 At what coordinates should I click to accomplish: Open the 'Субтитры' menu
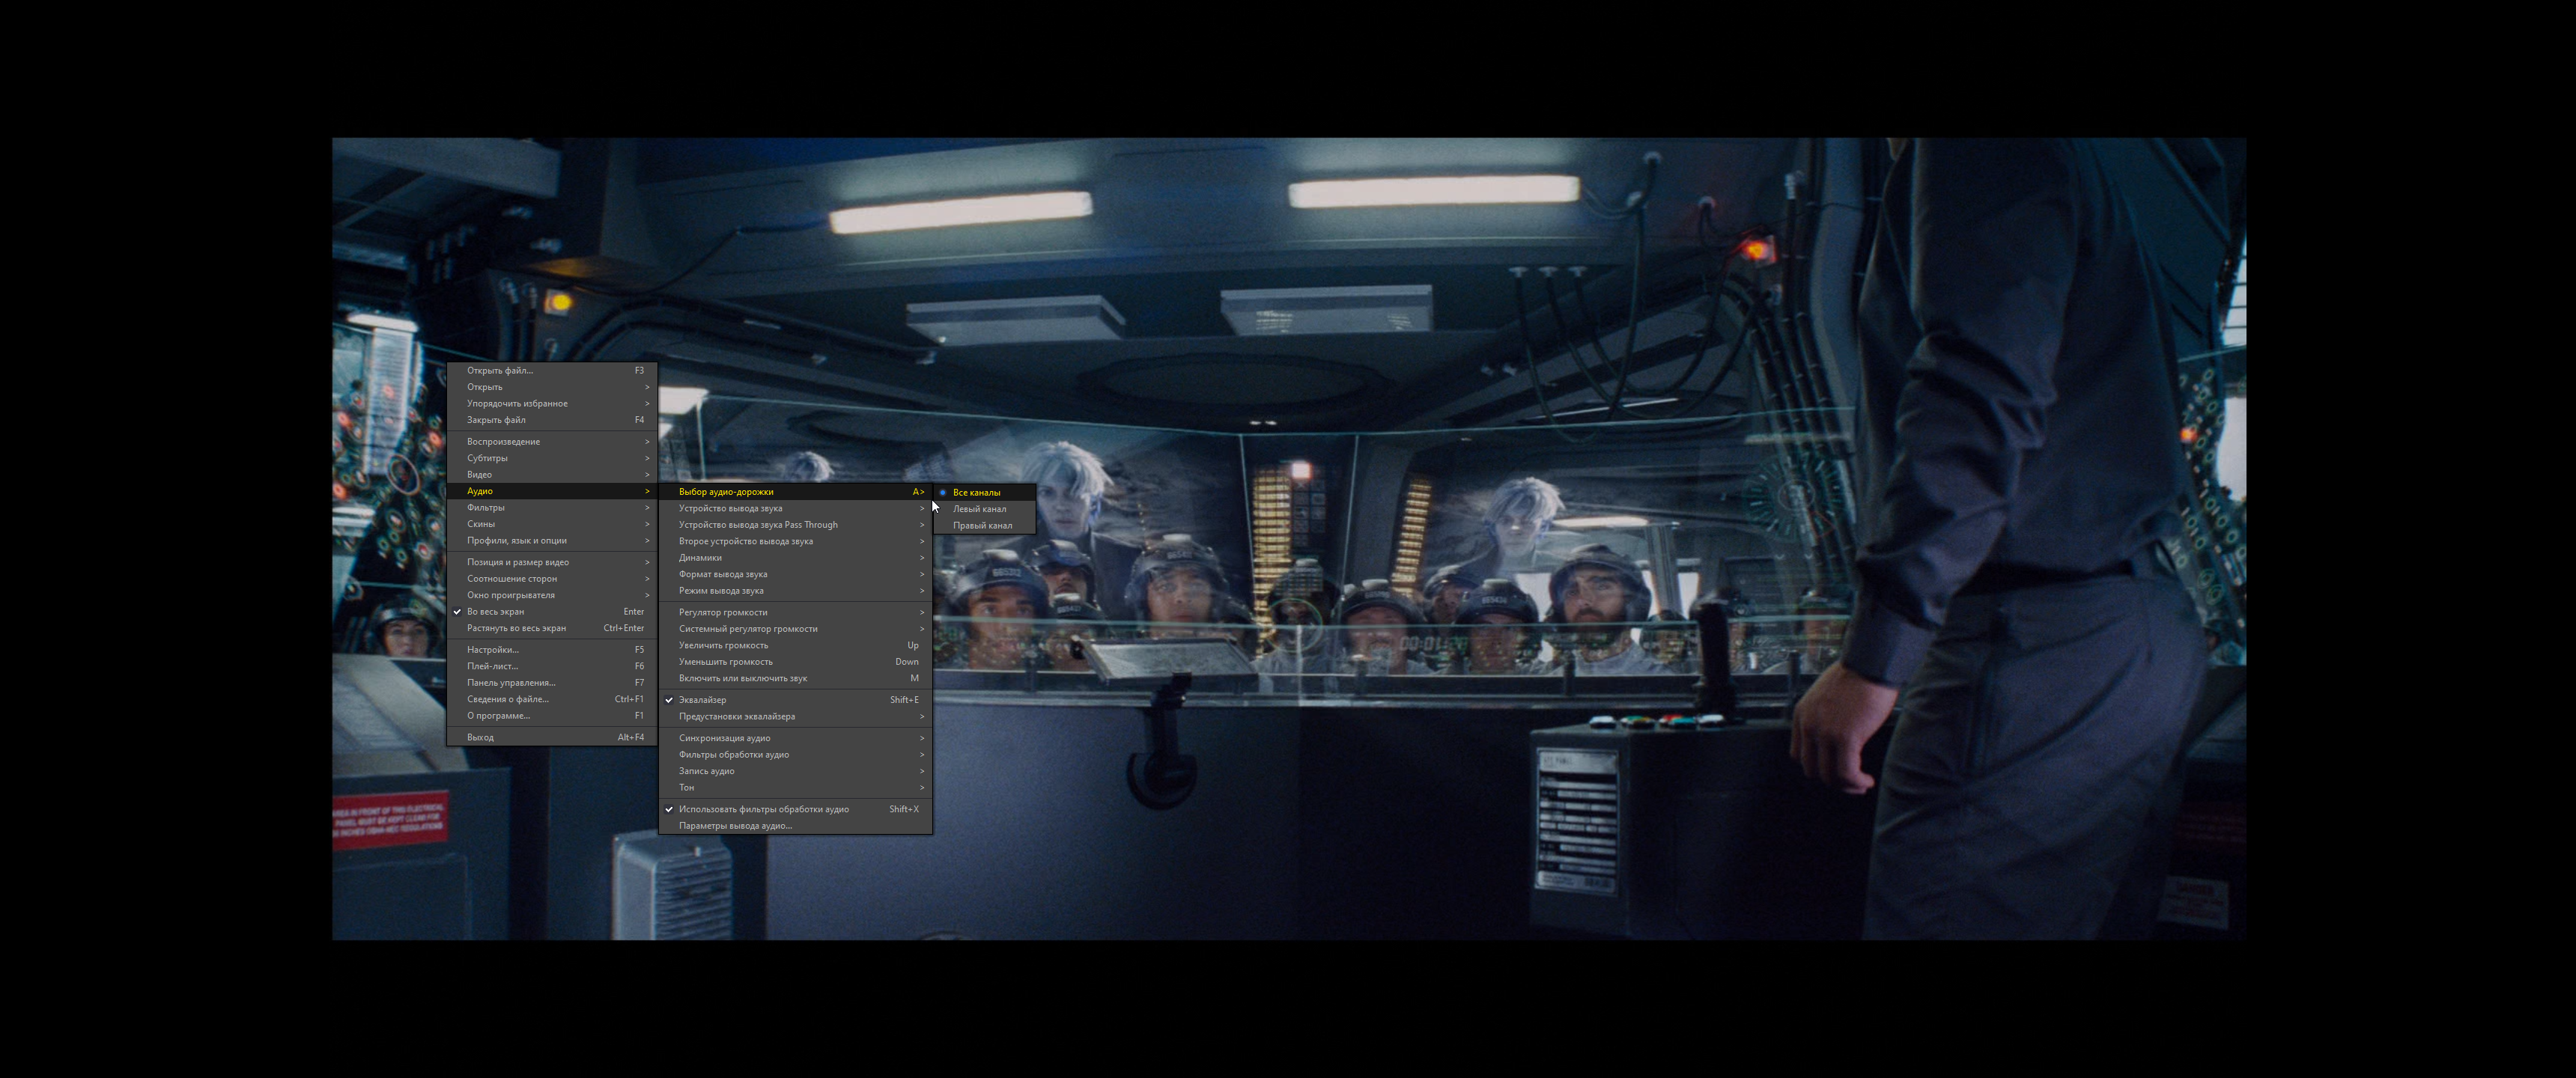click(x=487, y=458)
